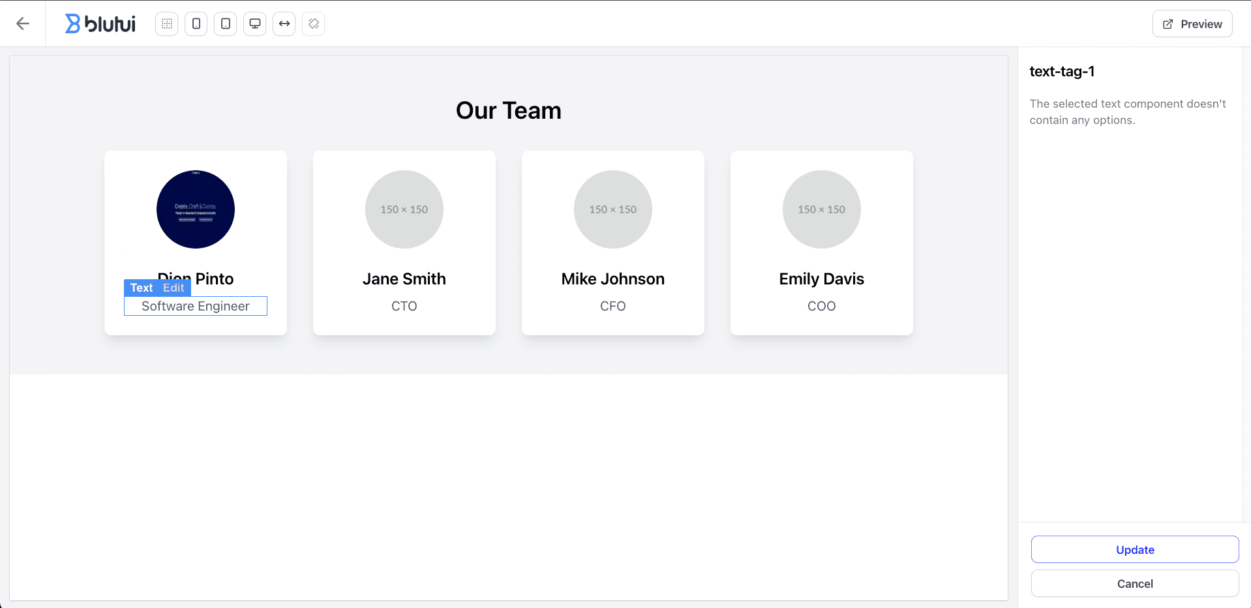Toggle the dotted grid view icon
Image resolution: width=1251 pixels, height=608 pixels.
coord(167,24)
